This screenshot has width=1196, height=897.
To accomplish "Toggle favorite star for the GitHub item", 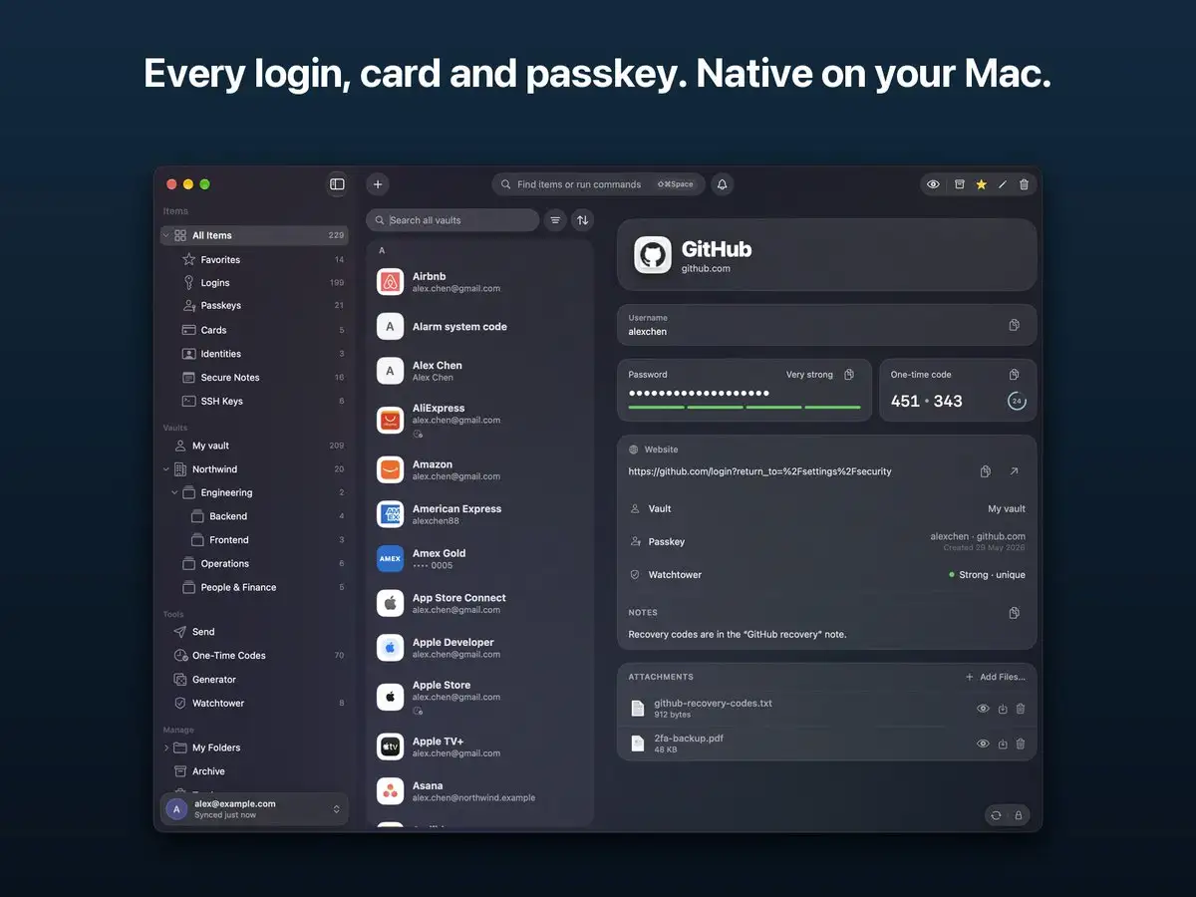I will (x=982, y=184).
